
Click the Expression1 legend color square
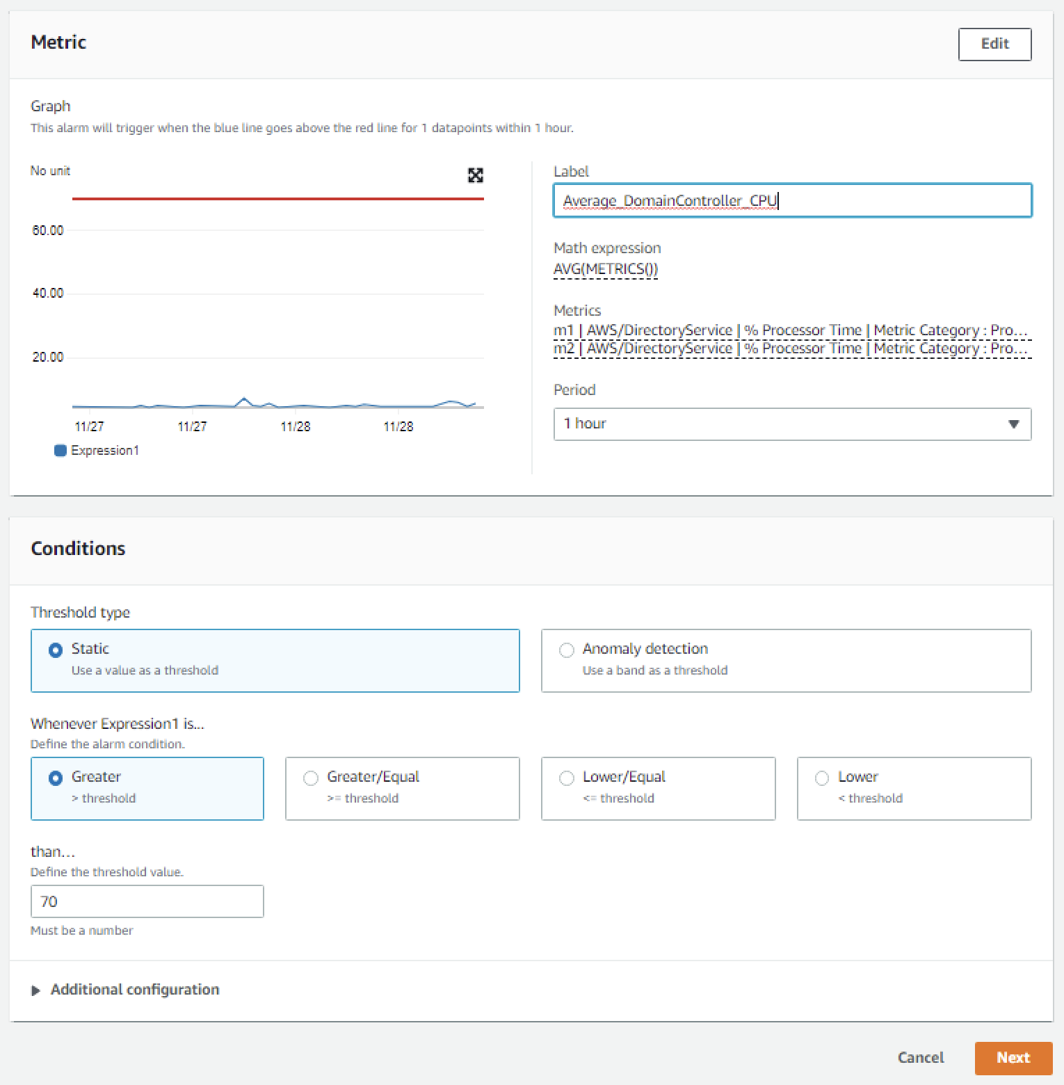click(61, 450)
